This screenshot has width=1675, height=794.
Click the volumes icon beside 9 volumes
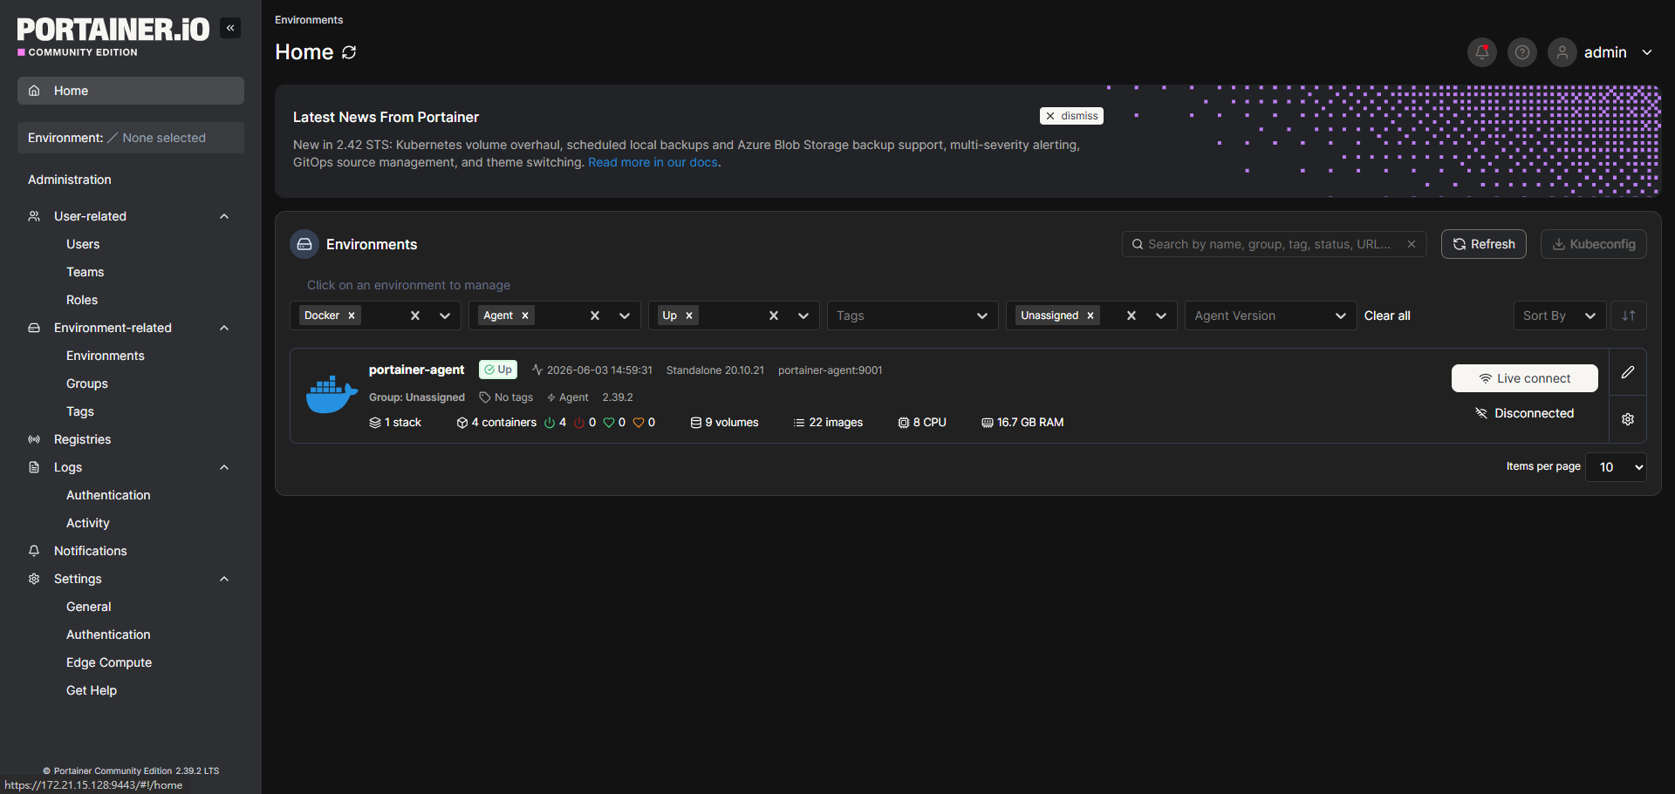click(x=696, y=423)
